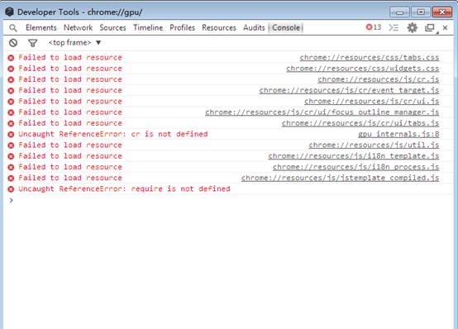Select the Audits tab
This screenshot has width=458, height=329.
(x=254, y=28)
